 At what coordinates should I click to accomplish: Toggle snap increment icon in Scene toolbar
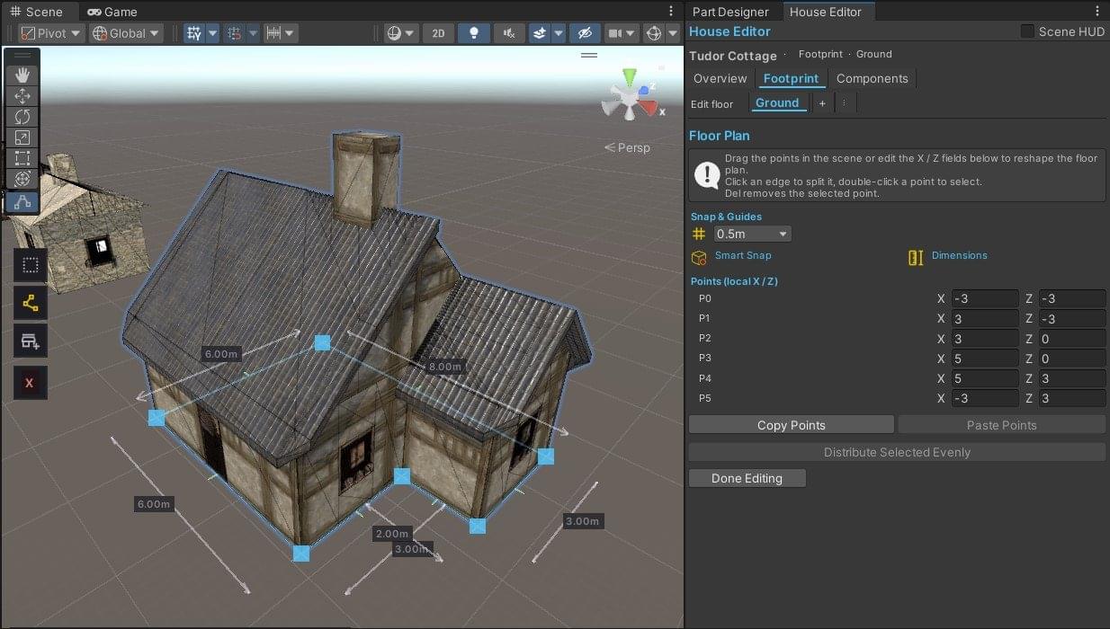point(234,33)
